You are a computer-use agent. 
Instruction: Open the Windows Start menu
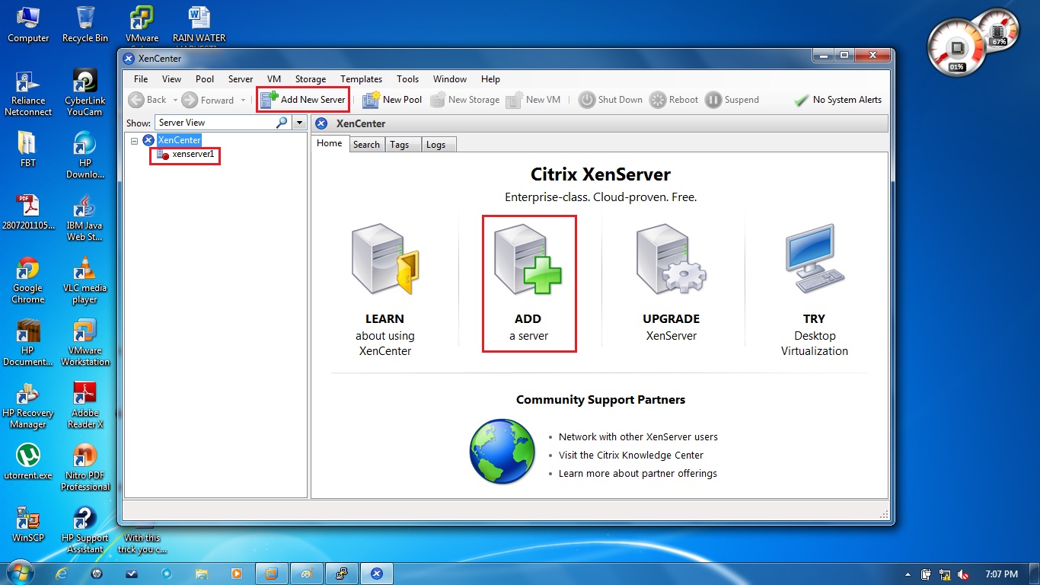point(19,573)
